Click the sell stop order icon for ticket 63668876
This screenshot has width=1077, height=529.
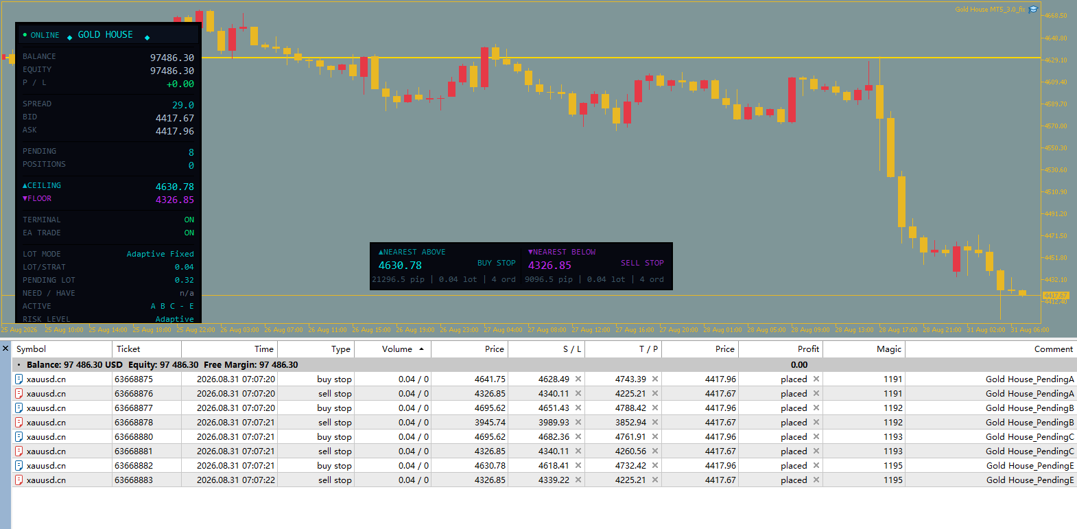(19, 394)
